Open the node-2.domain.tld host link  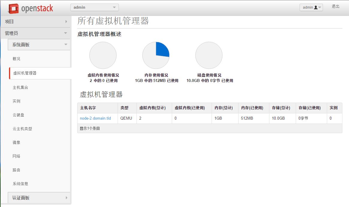coord(95,118)
